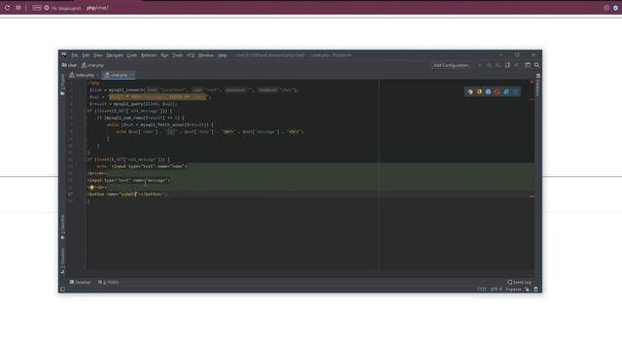Click the UTF-8 encoding selector in status bar
The width and height of the screenshot is (622, 350).
pos(497,290)
